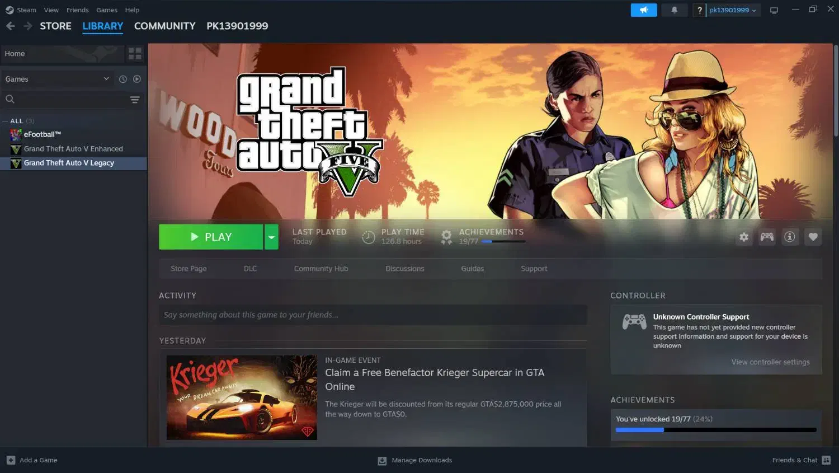
Task: Toggle sort by recent with the clock icon
Action: pos(122,79)
